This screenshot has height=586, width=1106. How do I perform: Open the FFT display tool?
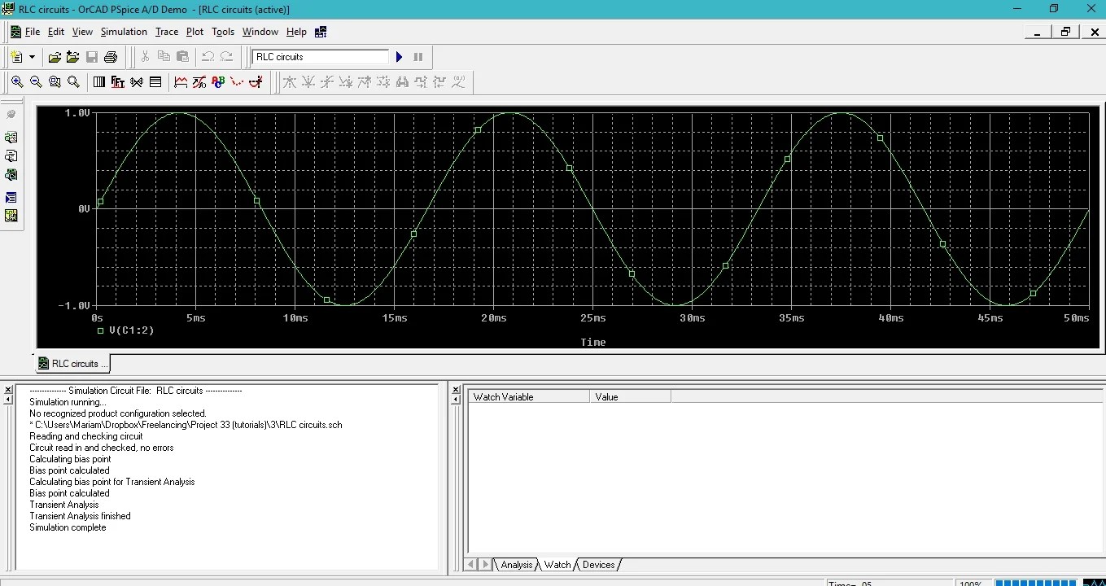tap(119, 81)
